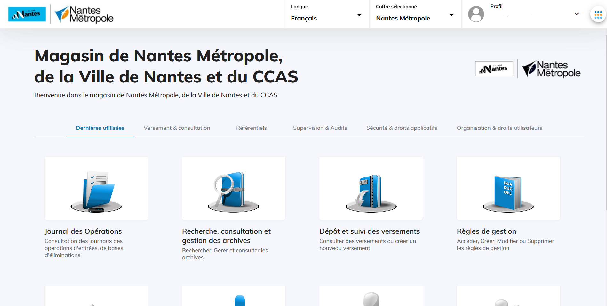This screenshot has height=306, width=607.
Task: Expand the Coffre sélectionné dropdown
Action: pos(415,14)
